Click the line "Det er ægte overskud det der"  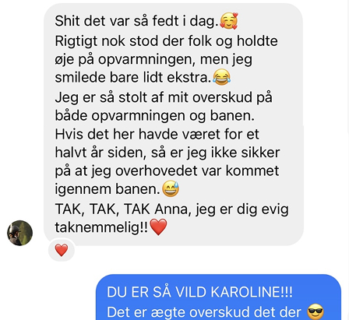pos(204,312)
